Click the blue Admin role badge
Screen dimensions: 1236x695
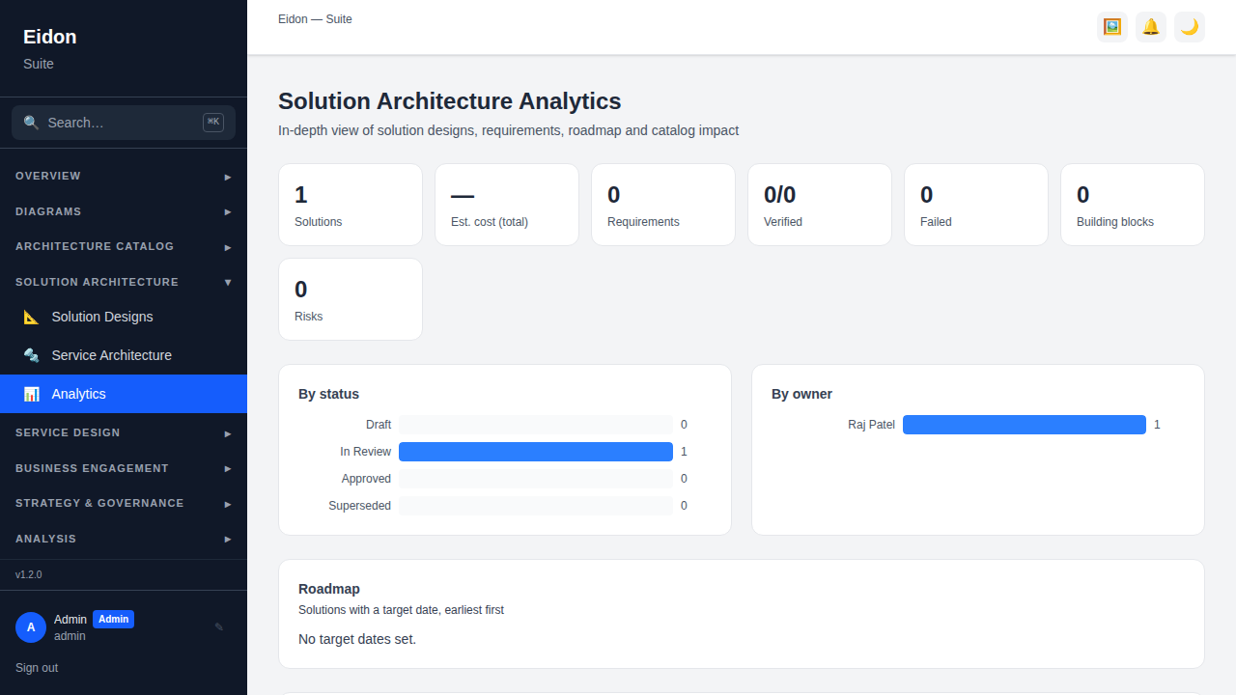tap(113, 620)
